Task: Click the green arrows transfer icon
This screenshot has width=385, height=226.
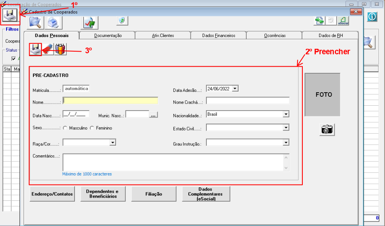Action: pyautogui.click(x=319, y=21)
